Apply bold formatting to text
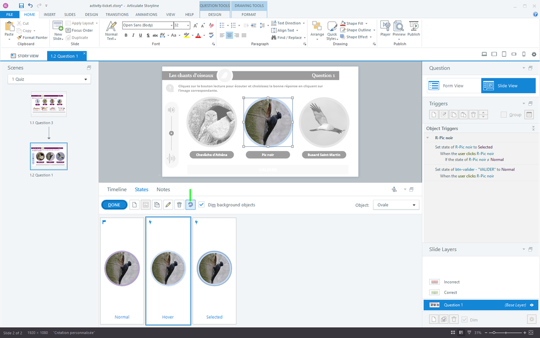540x338 pixels. [x=126, y=36]
